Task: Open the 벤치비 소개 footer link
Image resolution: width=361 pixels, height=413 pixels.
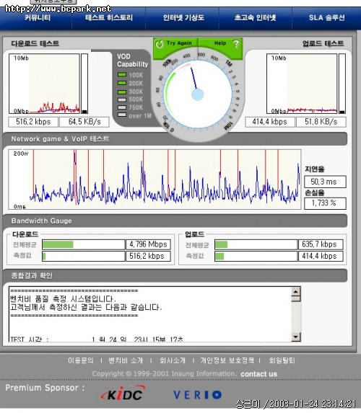Action: [126, 360]
